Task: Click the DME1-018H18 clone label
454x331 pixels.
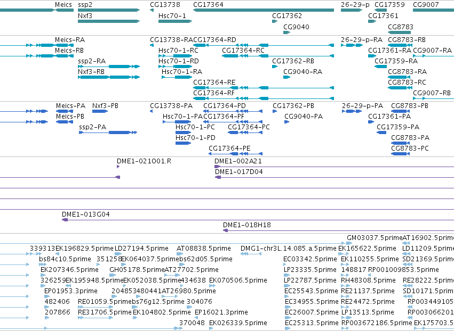Action: click(x=247, y=225)
